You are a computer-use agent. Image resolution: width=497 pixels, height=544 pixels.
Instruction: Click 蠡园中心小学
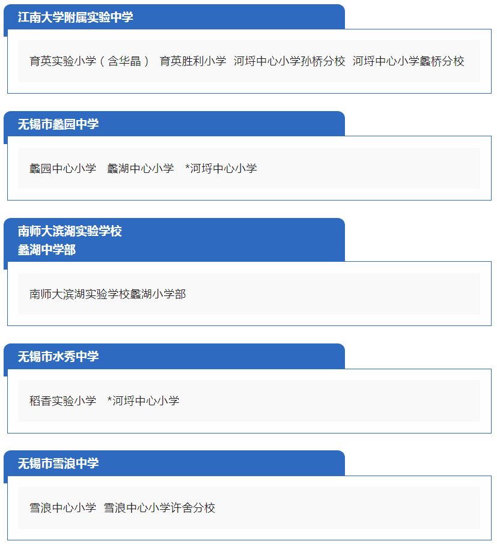(x=63, y=168)
